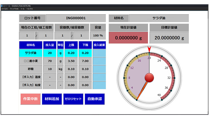Click the 100 % capacity field
209x119 pixels.
click(98, 36)
